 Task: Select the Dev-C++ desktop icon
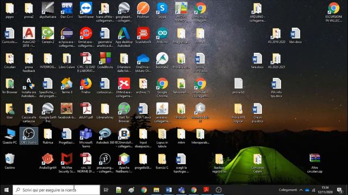pyautogui.click(x=67, y=10)
